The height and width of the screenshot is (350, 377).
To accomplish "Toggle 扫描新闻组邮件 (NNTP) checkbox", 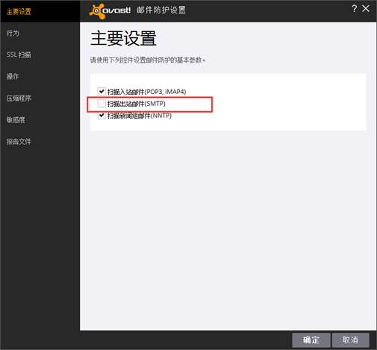I will (x=102, y=115).
